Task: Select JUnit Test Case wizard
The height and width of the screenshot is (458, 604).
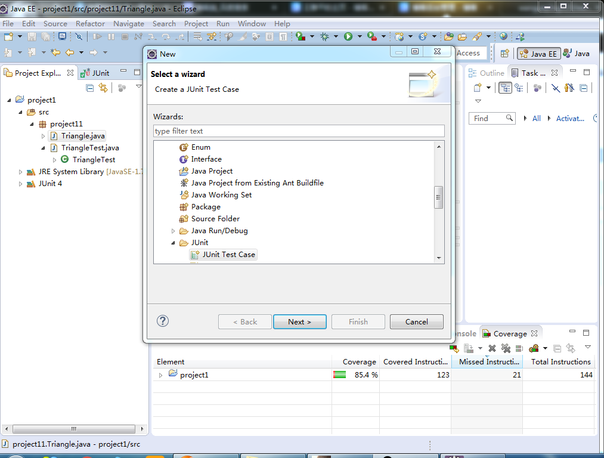Action: click(224, 255)
